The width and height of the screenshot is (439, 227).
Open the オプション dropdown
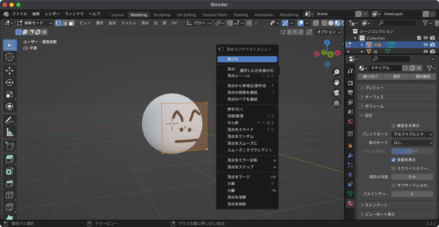[329, 32]
